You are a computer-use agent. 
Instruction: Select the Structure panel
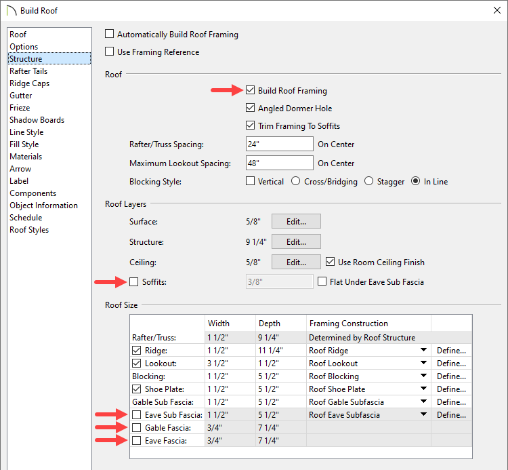pyautogui.click(x=49, y=59)
